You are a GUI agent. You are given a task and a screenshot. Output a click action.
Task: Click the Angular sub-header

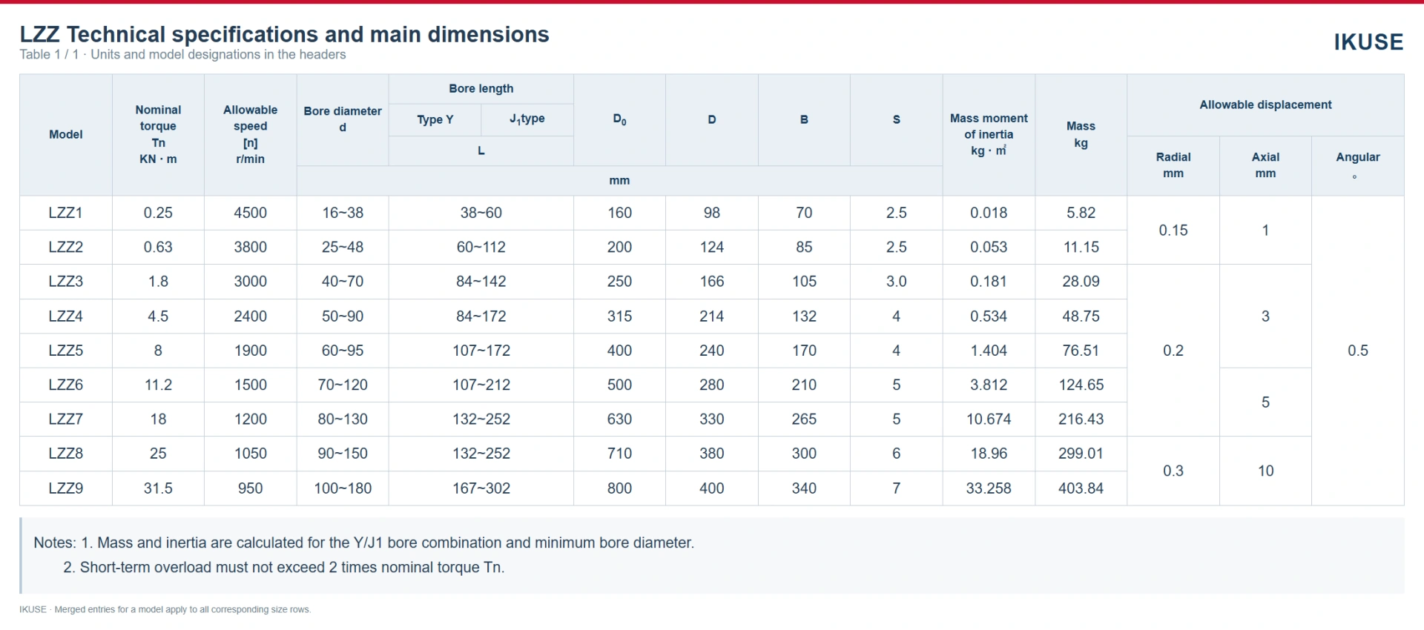1358,165
